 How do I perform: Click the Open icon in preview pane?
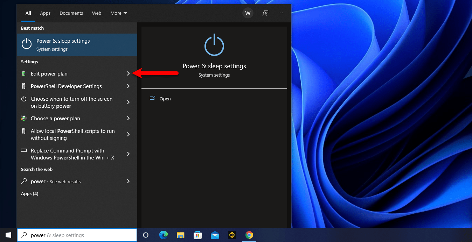[152, 99]
